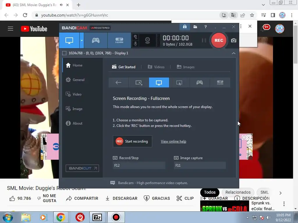Open Bandicam help question mark
This screenshot has height=223, width=298.
(x=205, y=27)
